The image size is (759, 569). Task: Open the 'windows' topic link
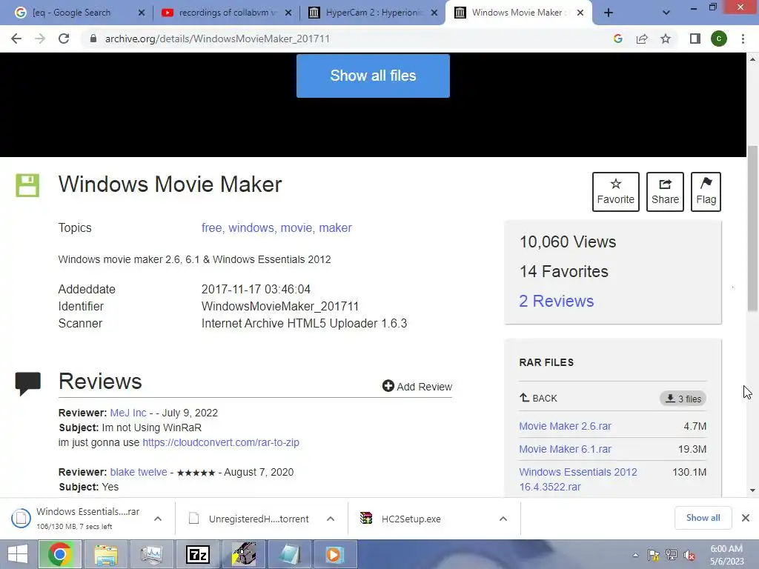tap(251, 228)
